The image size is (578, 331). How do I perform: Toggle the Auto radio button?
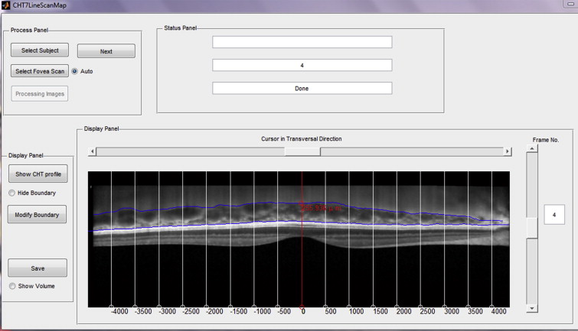point(75,71)
